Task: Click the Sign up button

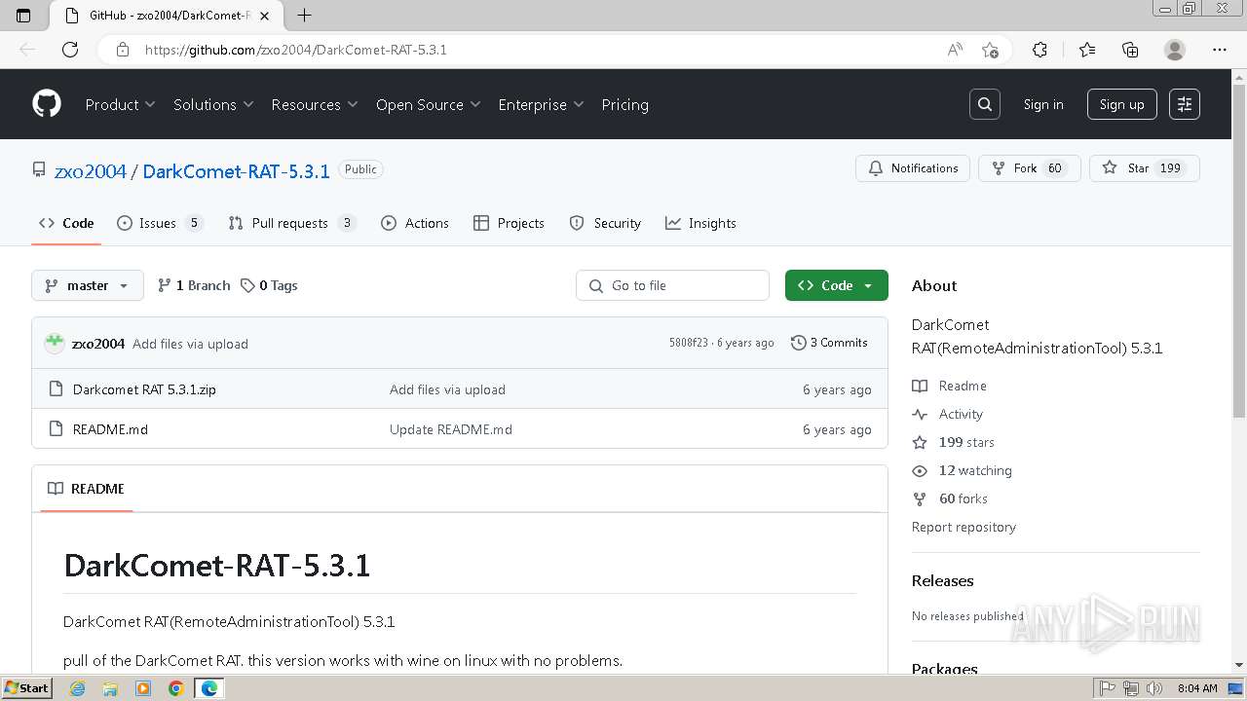Action: (x=1122, y=104)
